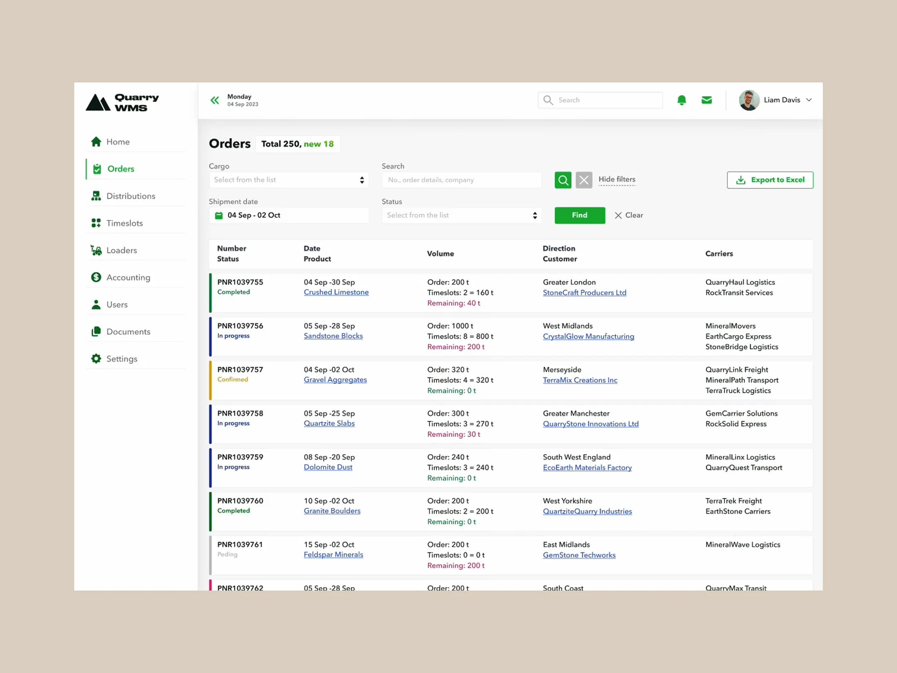This screenshot has height=673, width=897.
Task: Open GemStone Techworks customer link
Action: point(579,555)
